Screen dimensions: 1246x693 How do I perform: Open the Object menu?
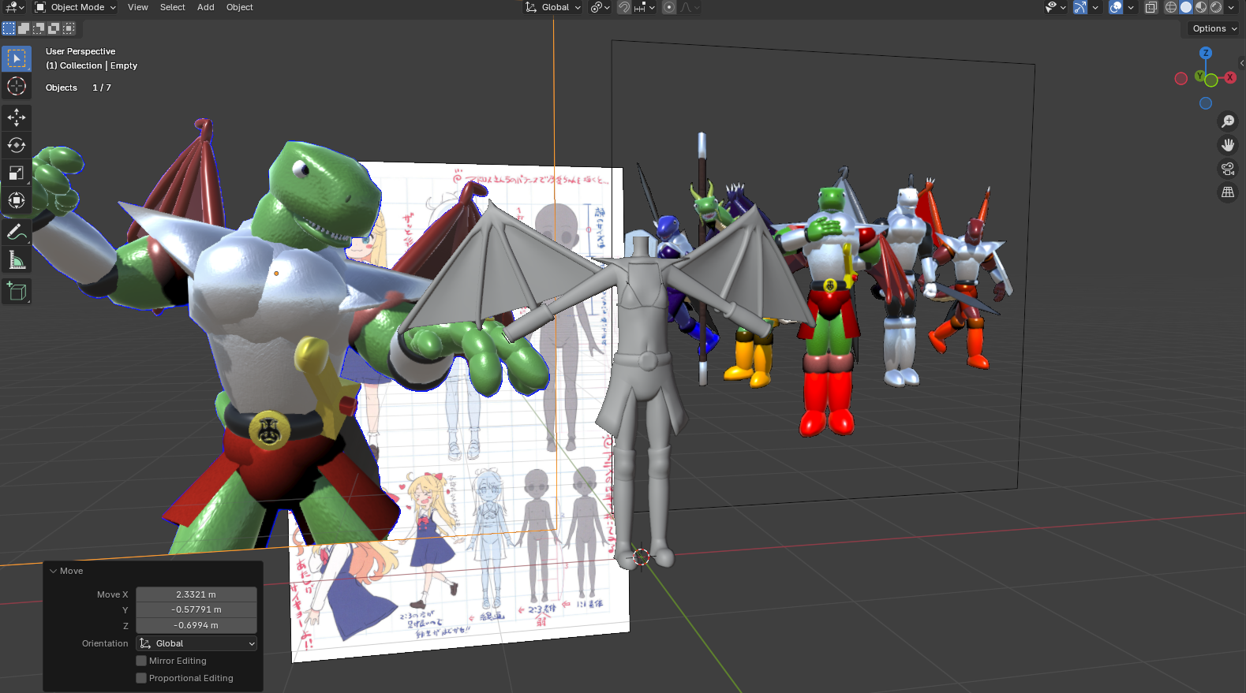point(240,7)
